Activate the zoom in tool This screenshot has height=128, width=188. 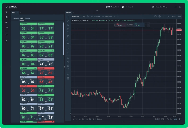pyautogui.click(x=68, y=53)
